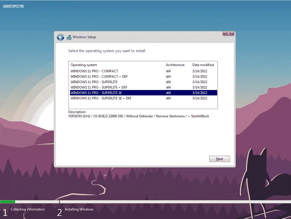Select WINDOWS 11 PRO - COMPACT + DEF
Image resolution: width=291 pixels, height=219 pixels.
144,76
